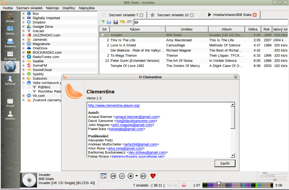
Task: Click arnaud.bienner@gmail.com email link
Action: pos(137,117)
